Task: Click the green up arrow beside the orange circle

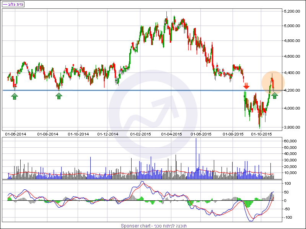Action: pyautogui.click(x=275, y=95)
